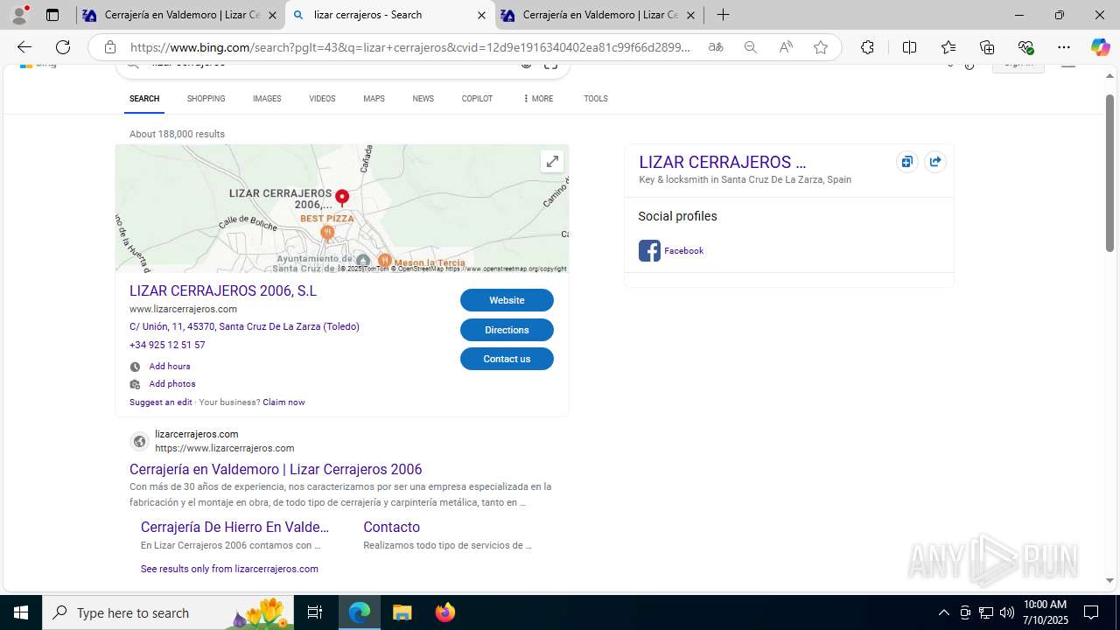The width and height of the screenshot is (1120, 630).
Task: Open the MAPS search category
Action: (374, 99)
